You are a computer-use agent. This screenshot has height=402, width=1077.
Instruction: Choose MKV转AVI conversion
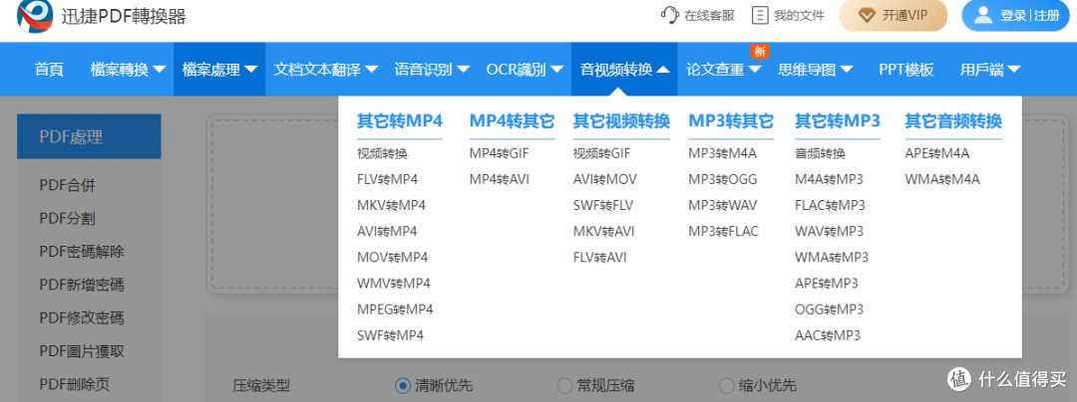(603, 232)
